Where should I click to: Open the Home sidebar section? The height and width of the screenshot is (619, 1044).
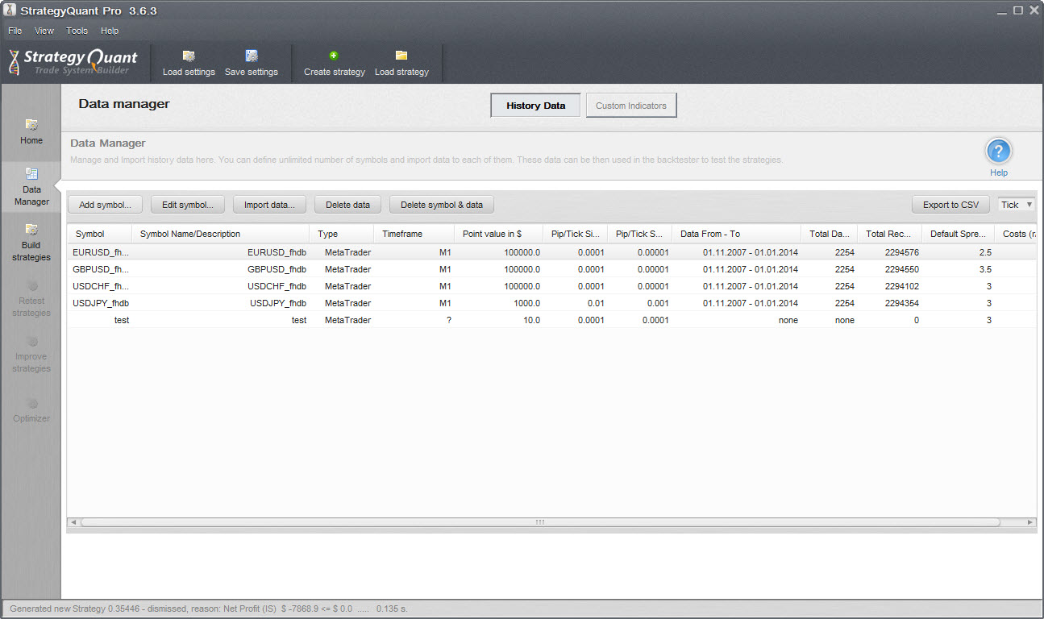(x=31, y=131)
